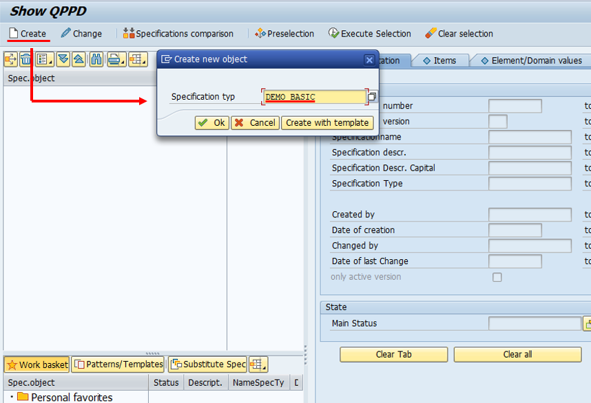Click the delete trash can icon

click(x=25, y=59)
